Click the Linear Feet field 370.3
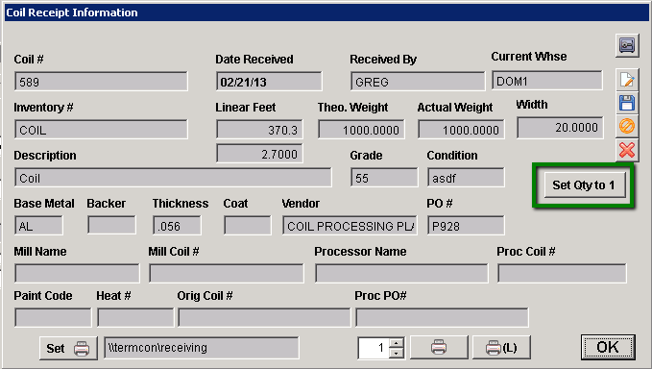This screenshot has width=652, height=369. (259, 130)
